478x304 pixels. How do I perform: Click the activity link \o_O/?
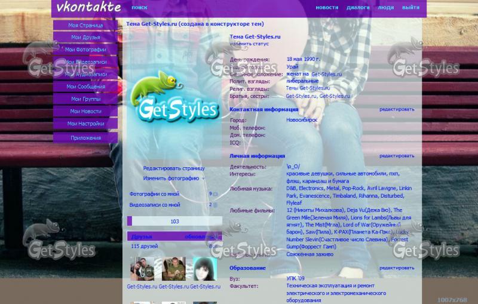tap(293, 167)
